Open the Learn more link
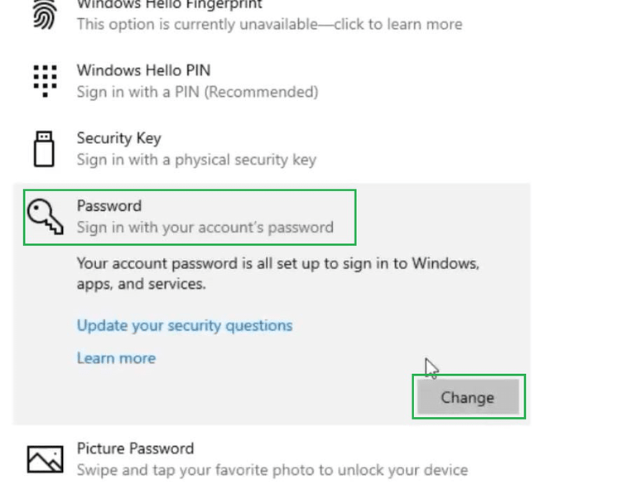Screen dimensions: 636x504 pos(116,358)
